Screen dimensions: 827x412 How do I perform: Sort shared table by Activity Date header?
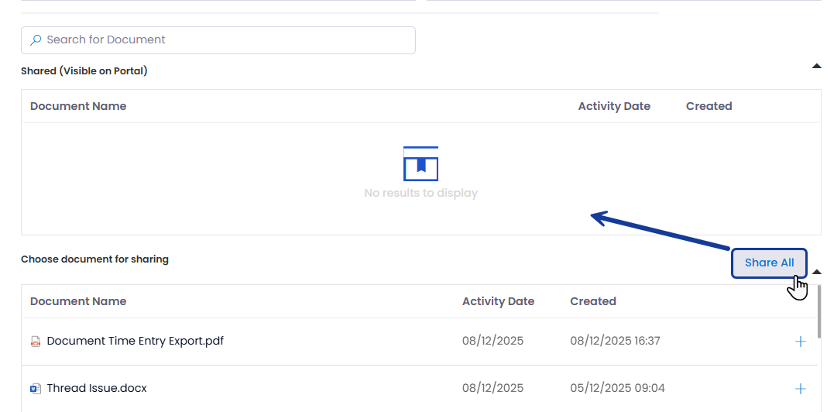(x=614, y=106)
